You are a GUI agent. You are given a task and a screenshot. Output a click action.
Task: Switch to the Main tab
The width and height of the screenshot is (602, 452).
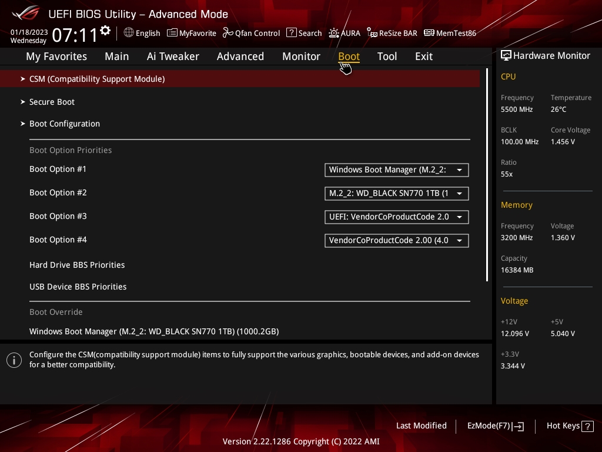(x=117, y=56)
